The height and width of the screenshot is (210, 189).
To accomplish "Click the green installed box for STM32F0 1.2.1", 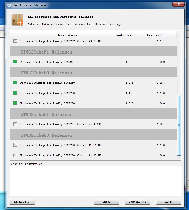I will [15, 82].
